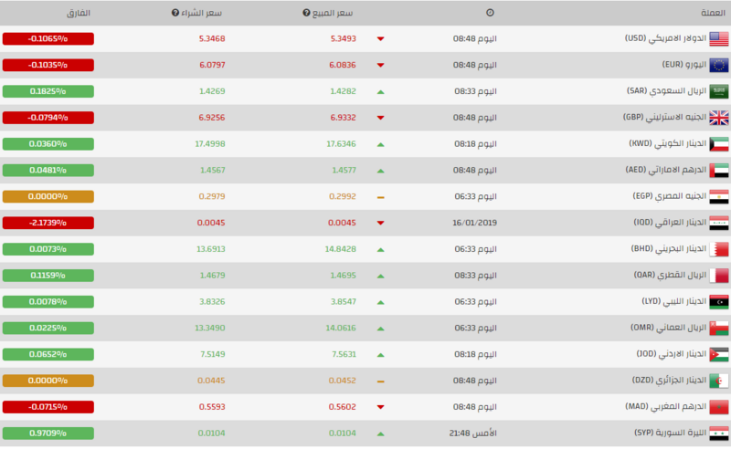Viewport: 731px width, 449px height.
Task: Click the sell price 0.2992
Action: [343, 196]
